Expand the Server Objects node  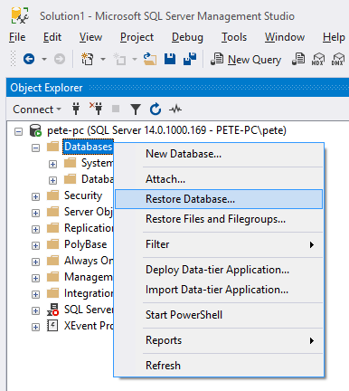point(35,213)
